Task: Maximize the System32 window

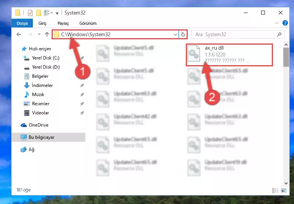Action: coord(263,13)
